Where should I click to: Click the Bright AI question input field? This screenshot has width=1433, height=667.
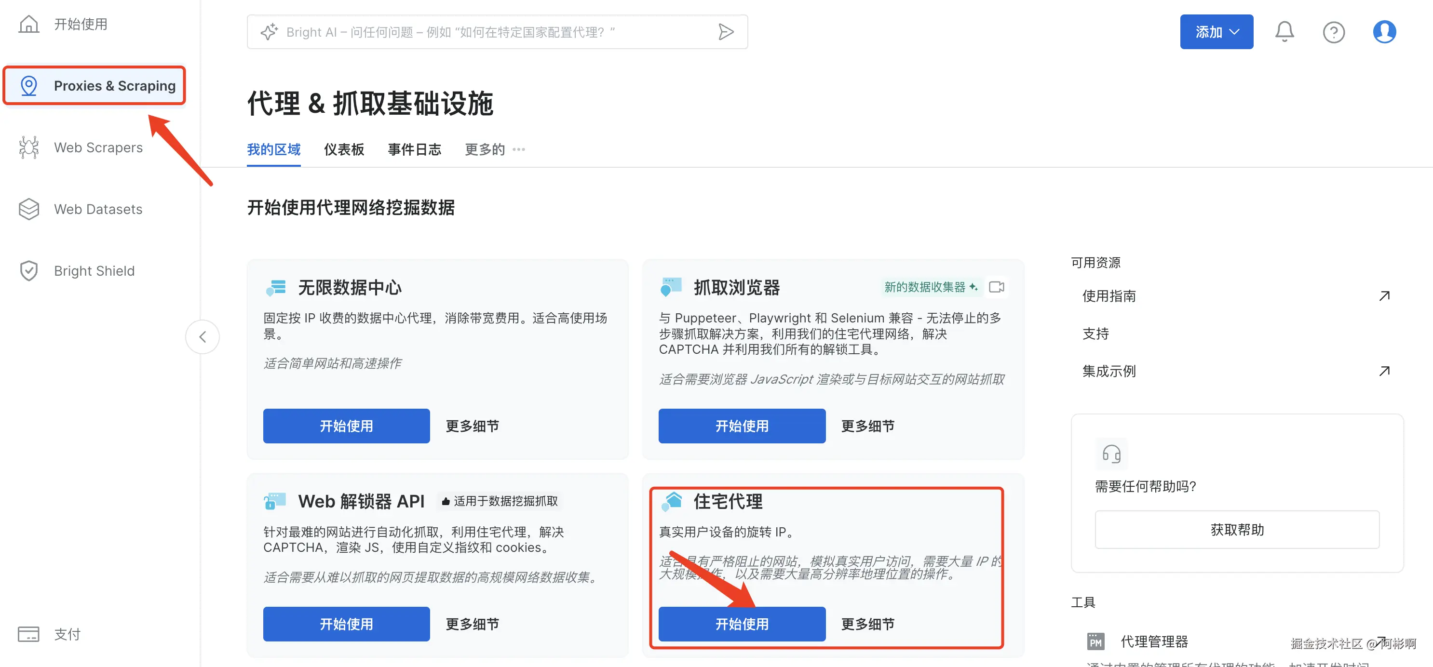pos(495,32)
